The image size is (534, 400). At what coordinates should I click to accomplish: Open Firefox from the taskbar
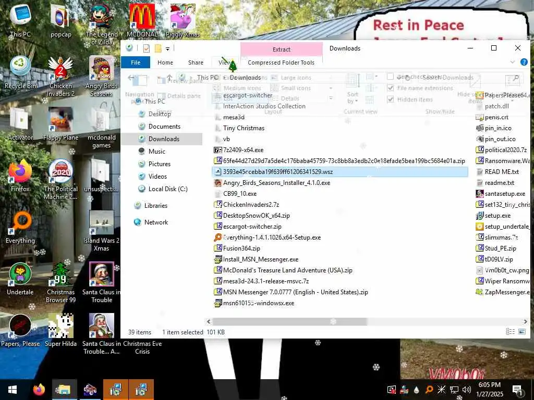[39, 390]
